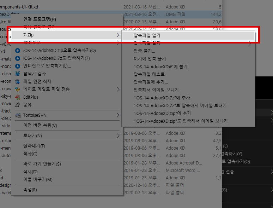Select 잘라내기(T)

[x=34, y=146]
